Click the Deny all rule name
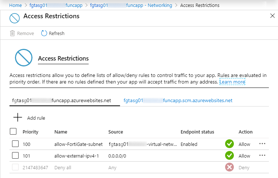Viewport: 278px width, 178px height. click(63, 167)
